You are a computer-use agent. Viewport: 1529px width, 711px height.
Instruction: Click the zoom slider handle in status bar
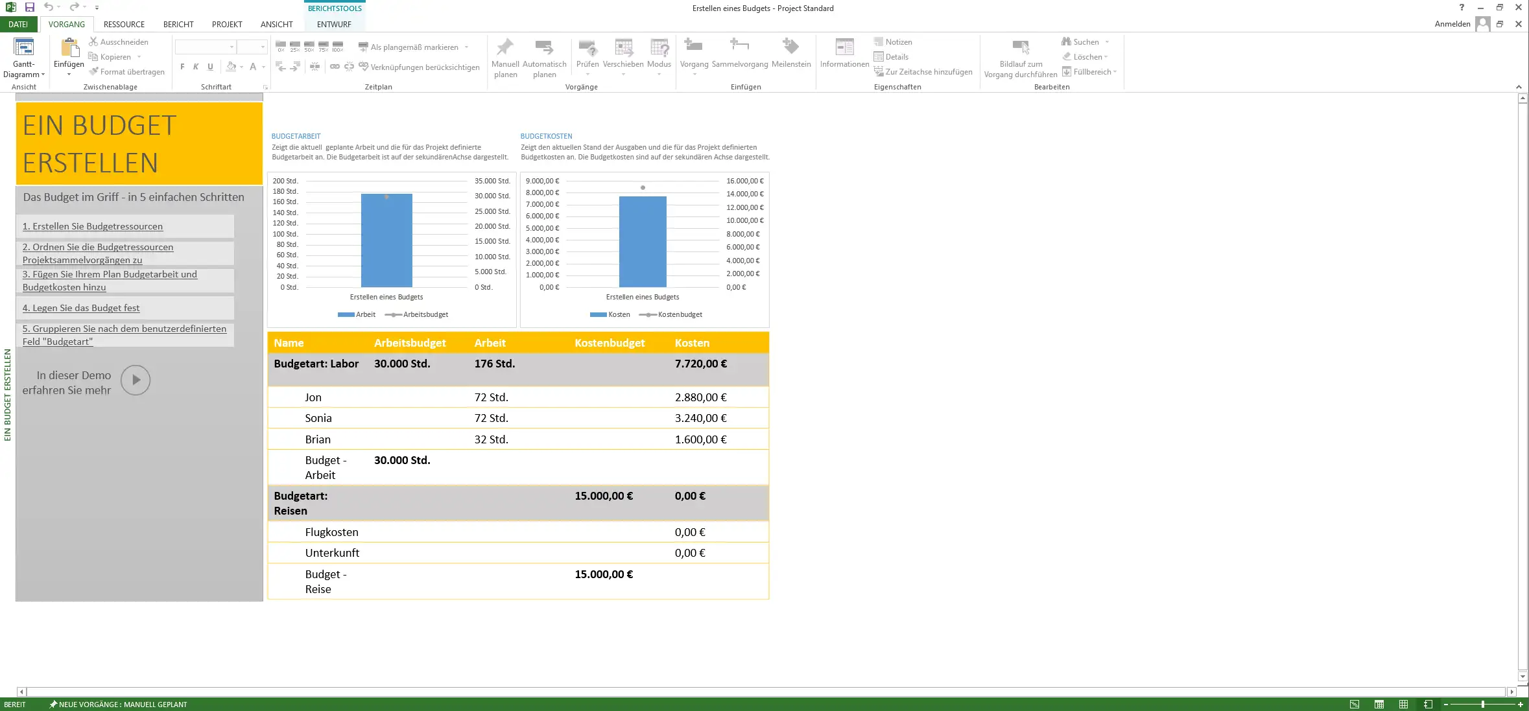(x=1482, y=704)
